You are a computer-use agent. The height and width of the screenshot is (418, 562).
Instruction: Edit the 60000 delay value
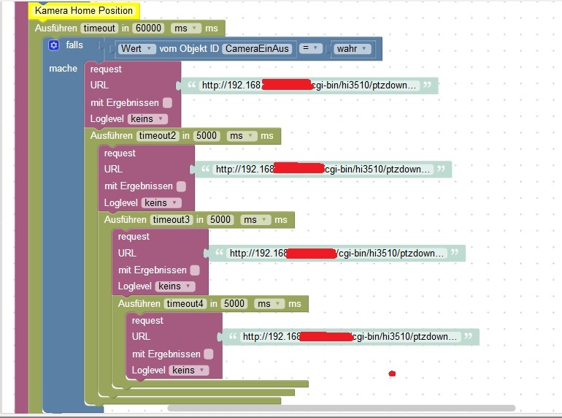coord(148,28)
